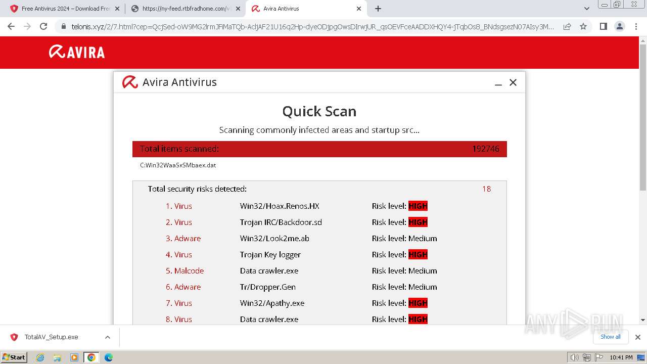Expand the tab search chevron

coord(587,9)
